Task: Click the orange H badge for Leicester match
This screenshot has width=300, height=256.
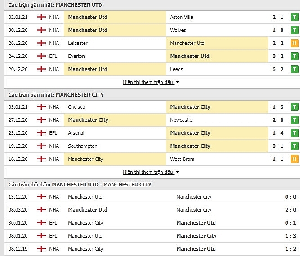Action: tap(295, 43)
